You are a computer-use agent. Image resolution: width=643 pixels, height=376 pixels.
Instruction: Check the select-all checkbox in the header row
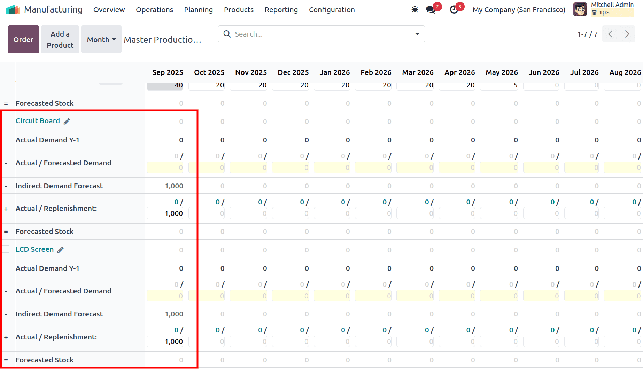(6, 71)
